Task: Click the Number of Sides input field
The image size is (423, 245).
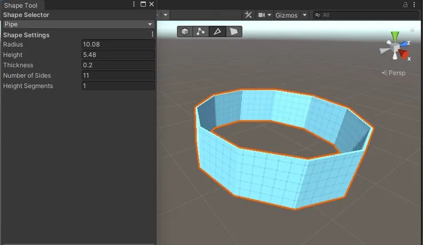Action: coord(118,75)
